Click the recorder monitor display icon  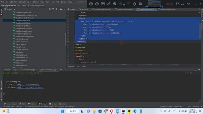pos(188,4)
